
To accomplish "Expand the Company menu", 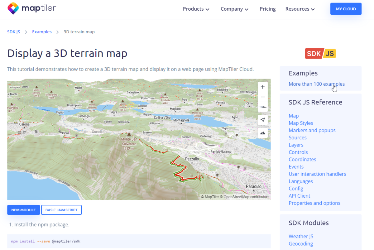I will coord(234,9).
